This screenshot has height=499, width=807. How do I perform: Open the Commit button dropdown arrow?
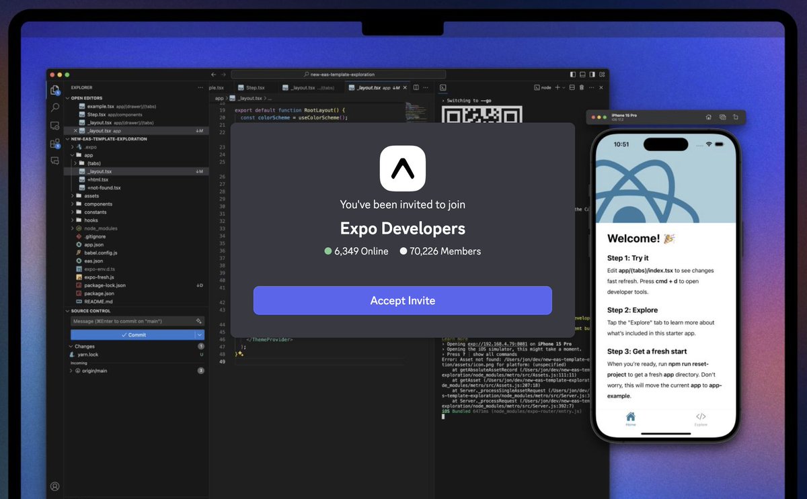[x=200, y=334]
